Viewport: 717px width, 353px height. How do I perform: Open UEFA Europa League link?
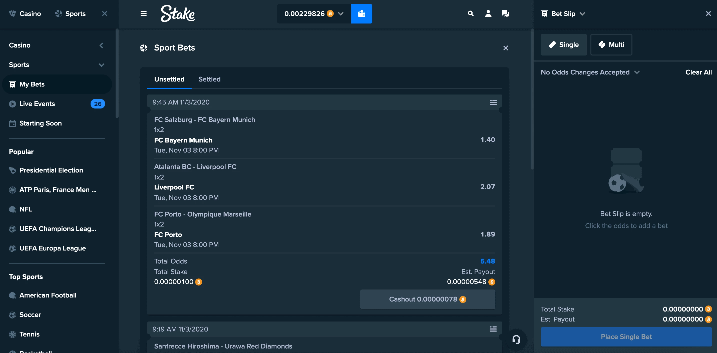coord(57,248)
